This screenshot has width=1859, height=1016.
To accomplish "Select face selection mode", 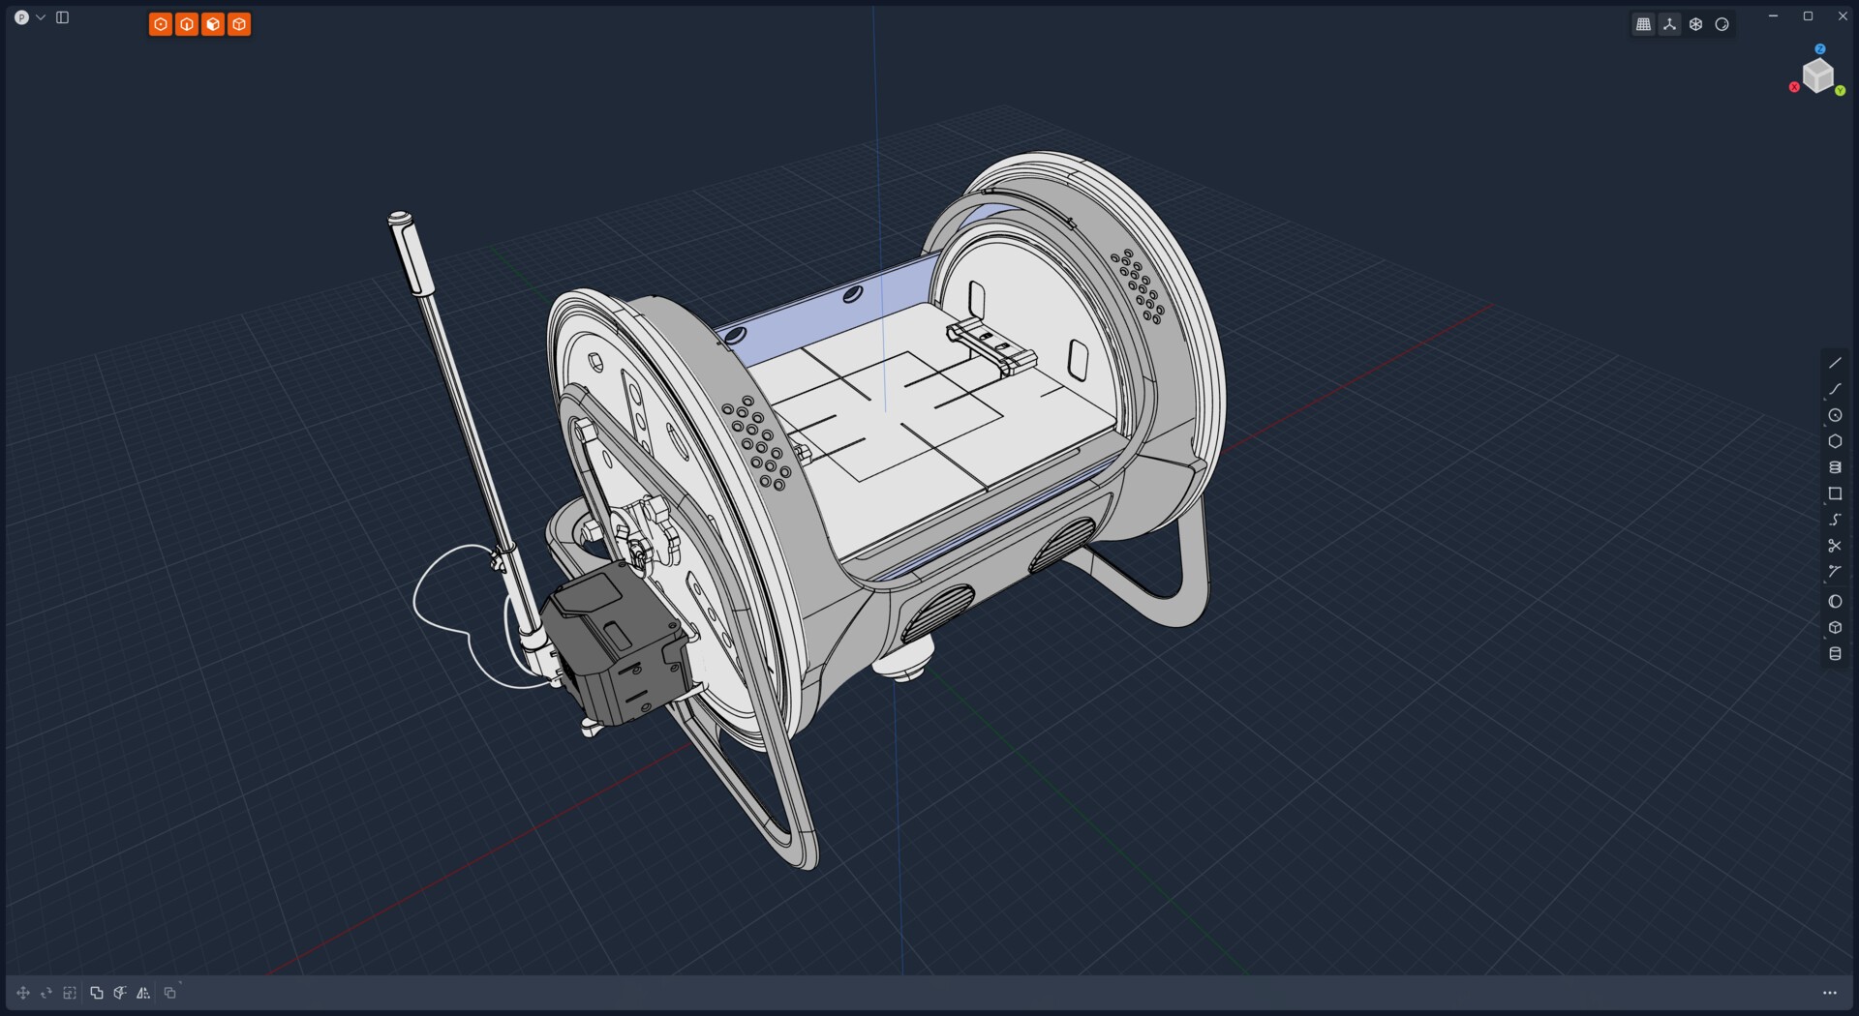I will (213, 24).
